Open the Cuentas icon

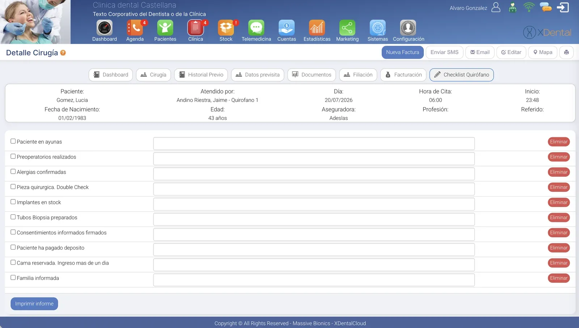pyautogui.click(x=287, y=28)
